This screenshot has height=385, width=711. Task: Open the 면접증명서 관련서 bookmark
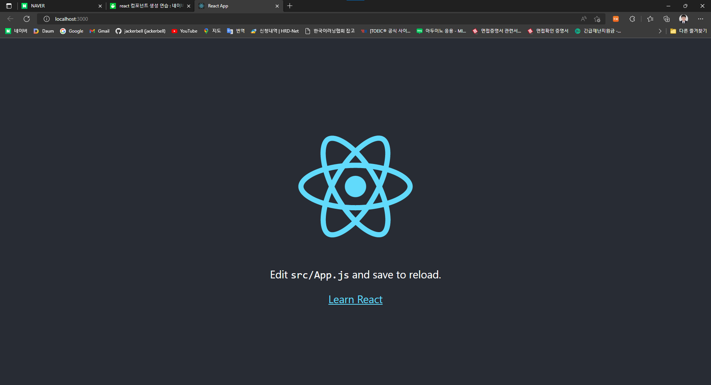[x=497, y=31]
